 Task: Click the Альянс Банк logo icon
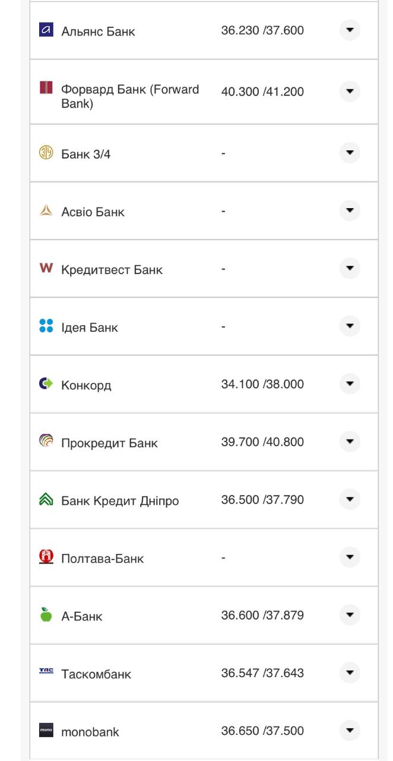46,30
